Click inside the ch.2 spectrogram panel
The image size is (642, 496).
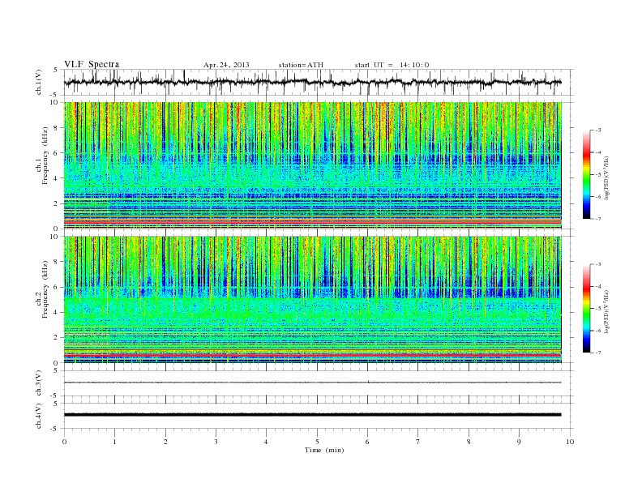313,299
